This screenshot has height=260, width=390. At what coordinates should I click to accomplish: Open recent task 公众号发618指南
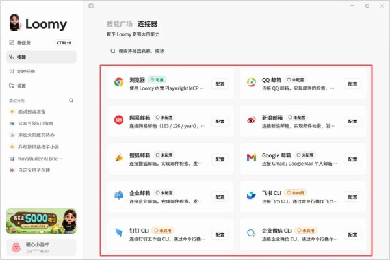point(42,123)
